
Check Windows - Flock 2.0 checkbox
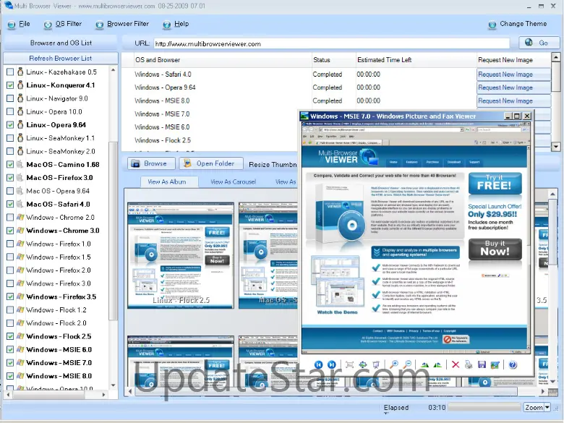click(x=10, y=323)
